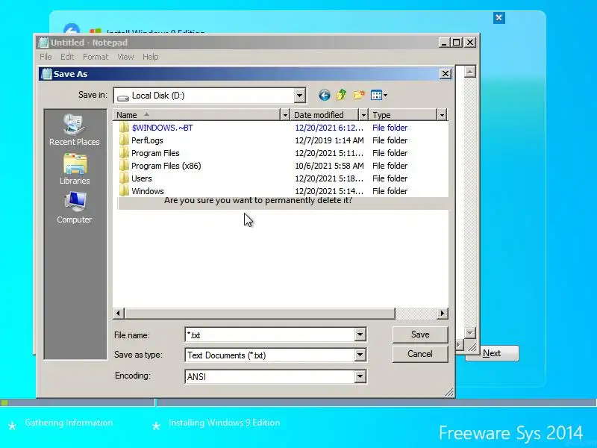Open Notepad's View menu
This screenshot has height=448, width=597.
coord(125,57)
